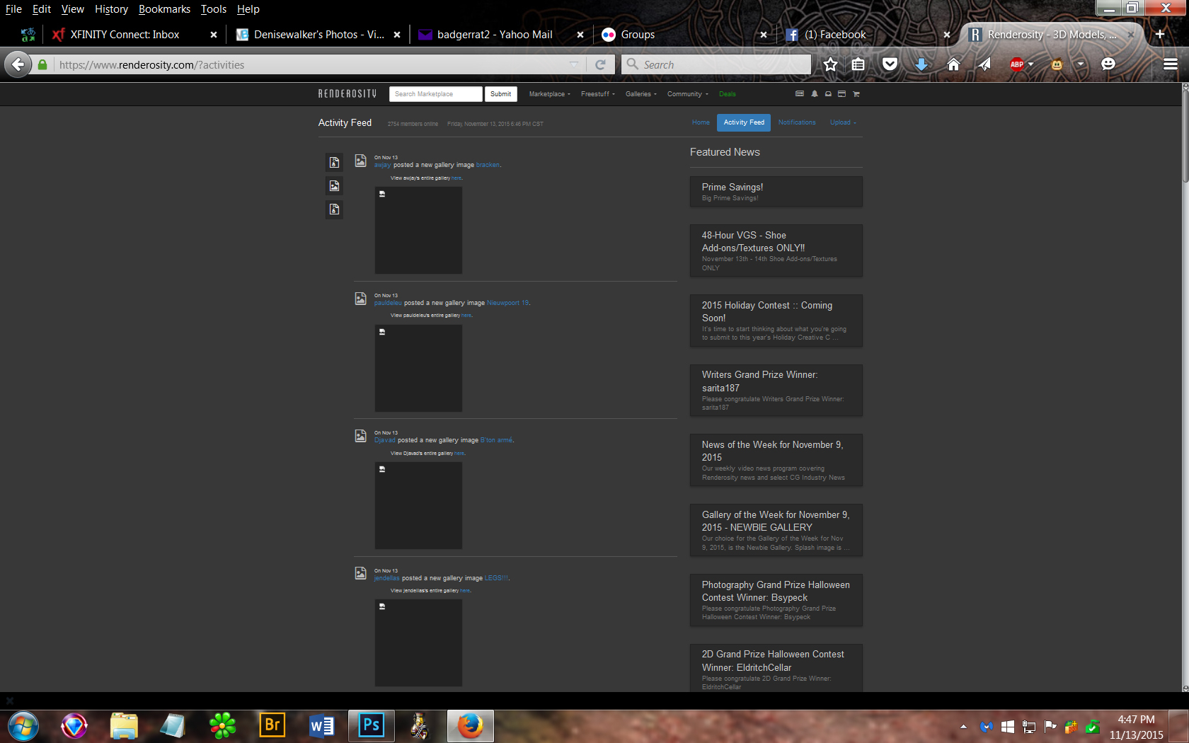The width and height of the screenshot is (1189, 743).
Task: Expand the Freestuff menu
Action: click(598, 94)
